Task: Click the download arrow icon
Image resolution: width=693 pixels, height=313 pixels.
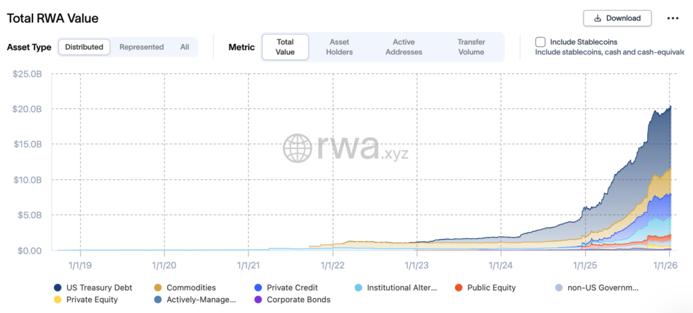Action: point(597,18)
